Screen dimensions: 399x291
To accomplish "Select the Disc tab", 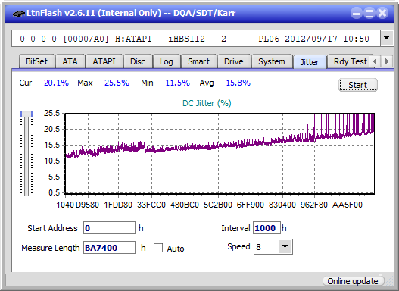I will pos(138,61).
